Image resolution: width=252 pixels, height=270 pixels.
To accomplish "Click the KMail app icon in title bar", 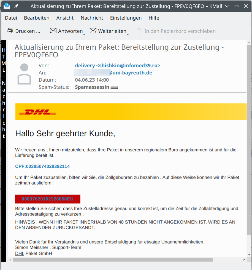I will (7, 6).
